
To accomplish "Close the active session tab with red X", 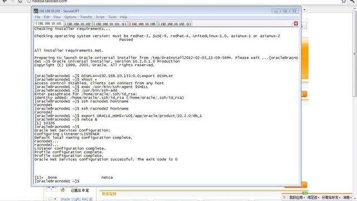I will click(x=296, y=23).
